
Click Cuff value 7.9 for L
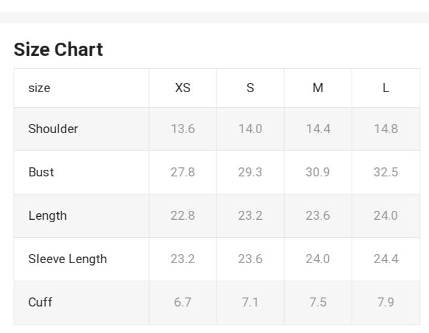tap(386, 302)
